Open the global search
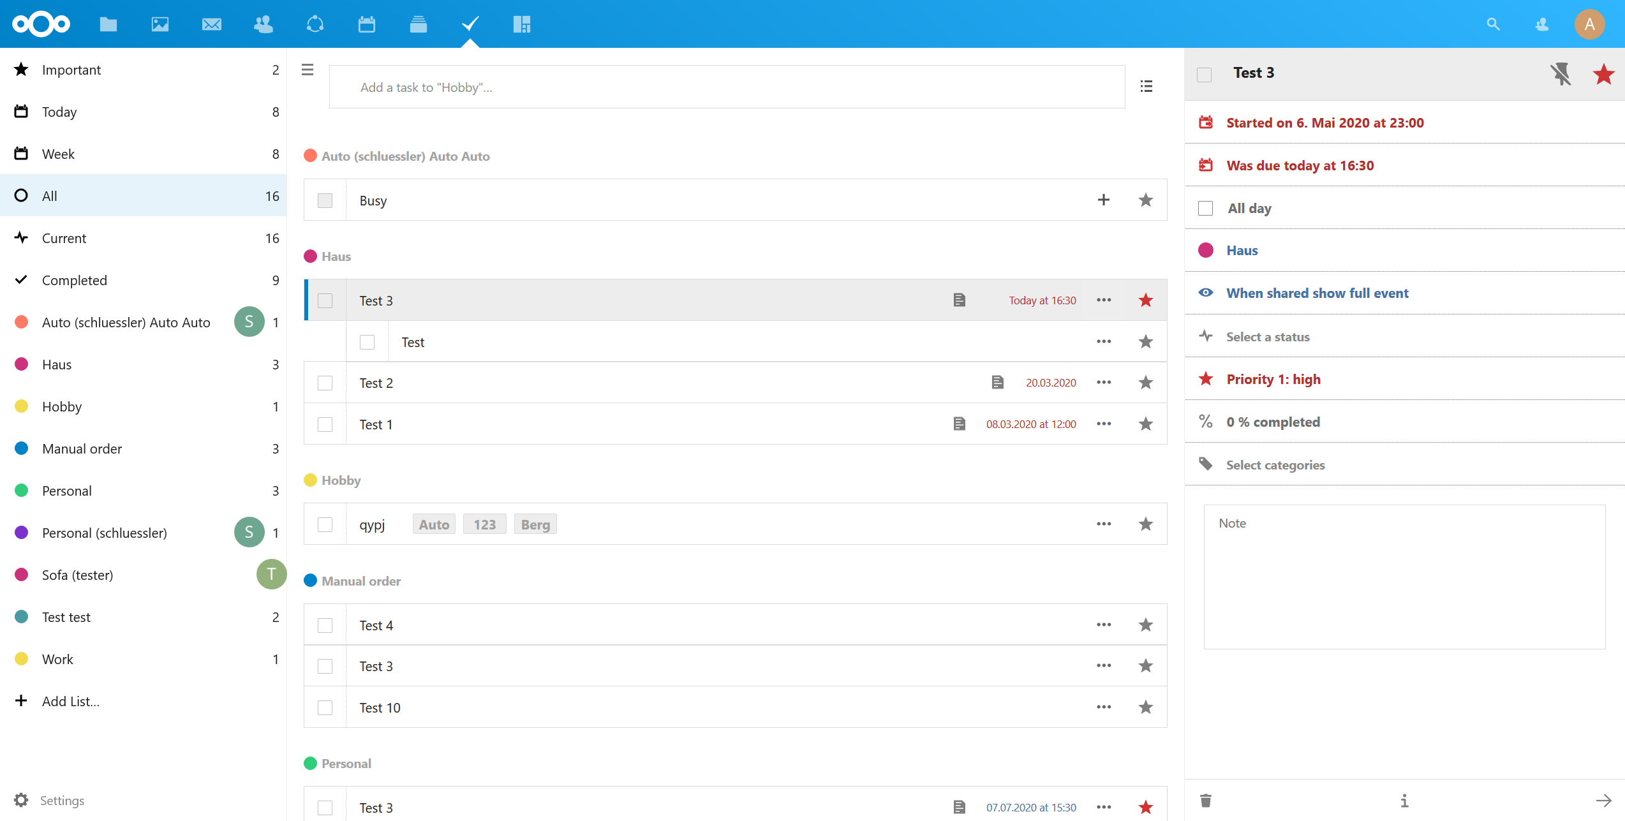The image size is (1625, 821). [x=1492, y=24]
